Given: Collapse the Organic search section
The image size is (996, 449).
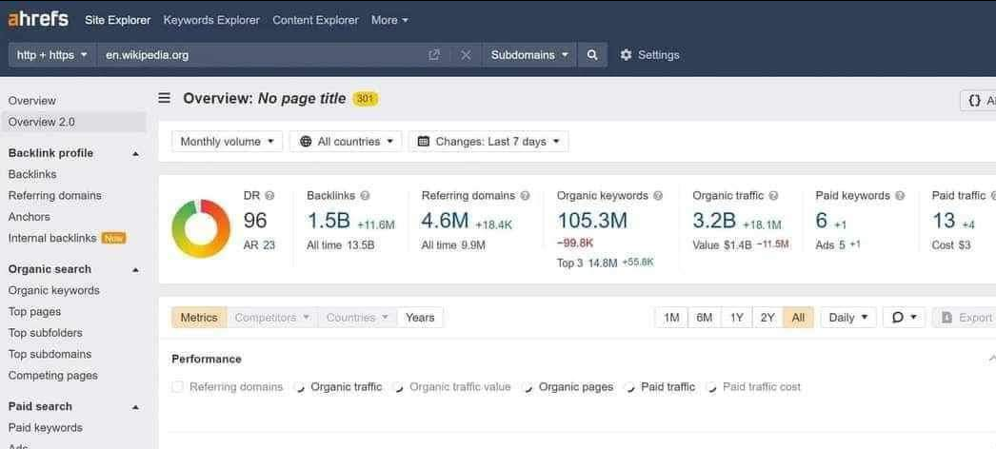Looking at the screenshot, I should (135, 269).
